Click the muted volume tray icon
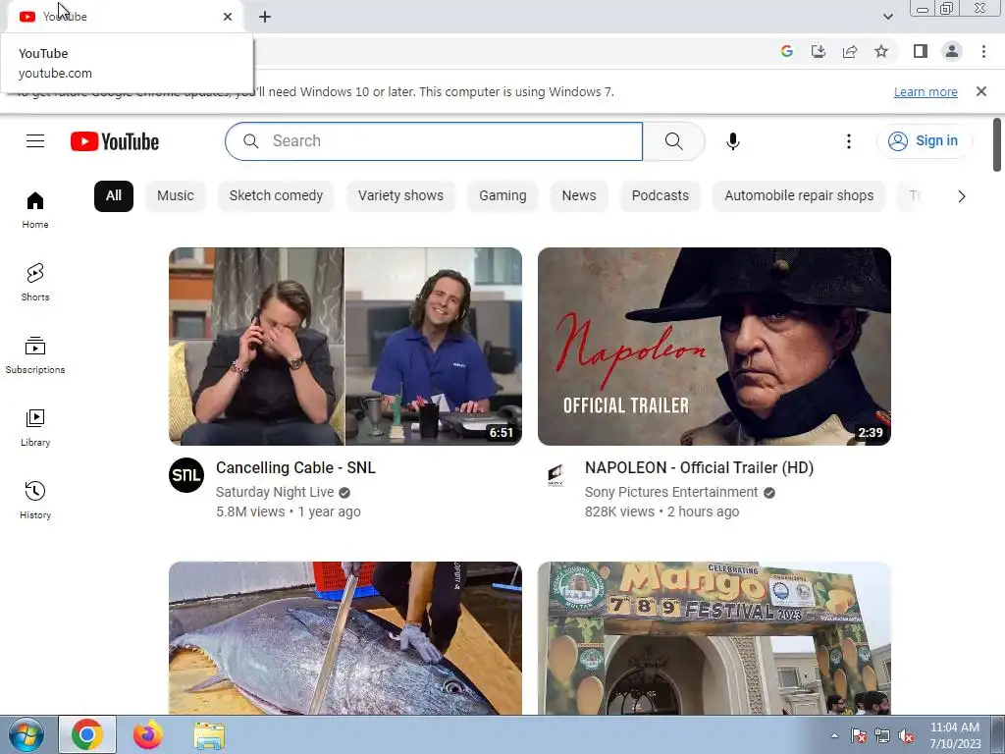Viewport: 1005px width, 754px height. click(906, 736)
